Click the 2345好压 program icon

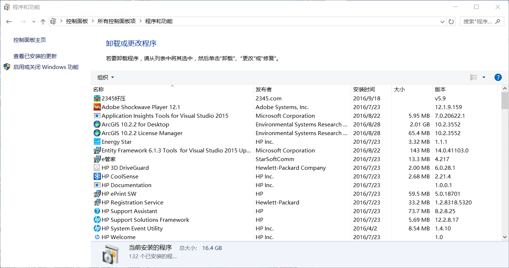click(x=97, y=98)
